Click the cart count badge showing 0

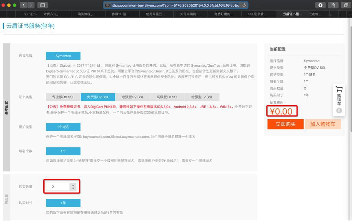tap(339, 110)
